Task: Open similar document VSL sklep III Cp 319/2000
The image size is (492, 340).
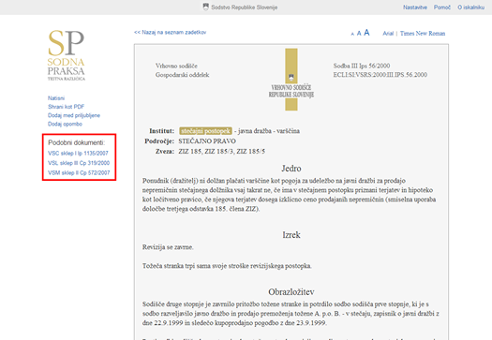Action: [x=79, y=163]
